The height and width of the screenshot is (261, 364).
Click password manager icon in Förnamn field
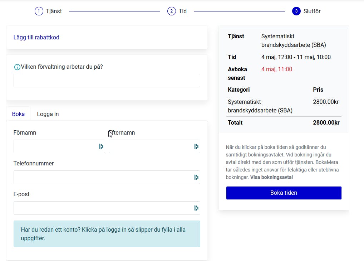pos(101,146)
